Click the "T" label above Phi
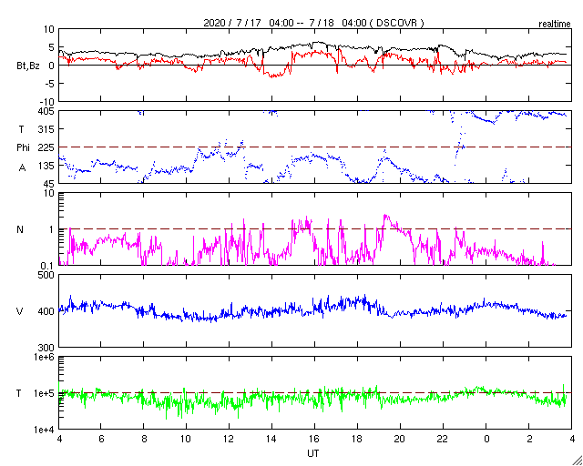Screen dimensions: 583x466 (x=21, y=129)
